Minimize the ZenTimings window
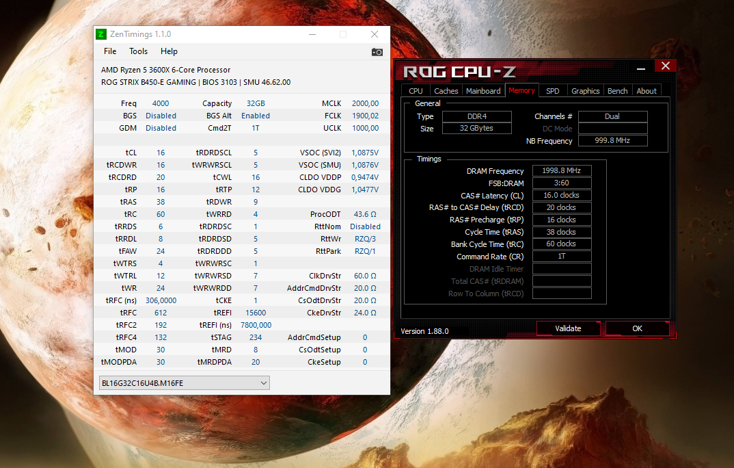Viewport: 734px width, 468px height. point(312,34)
